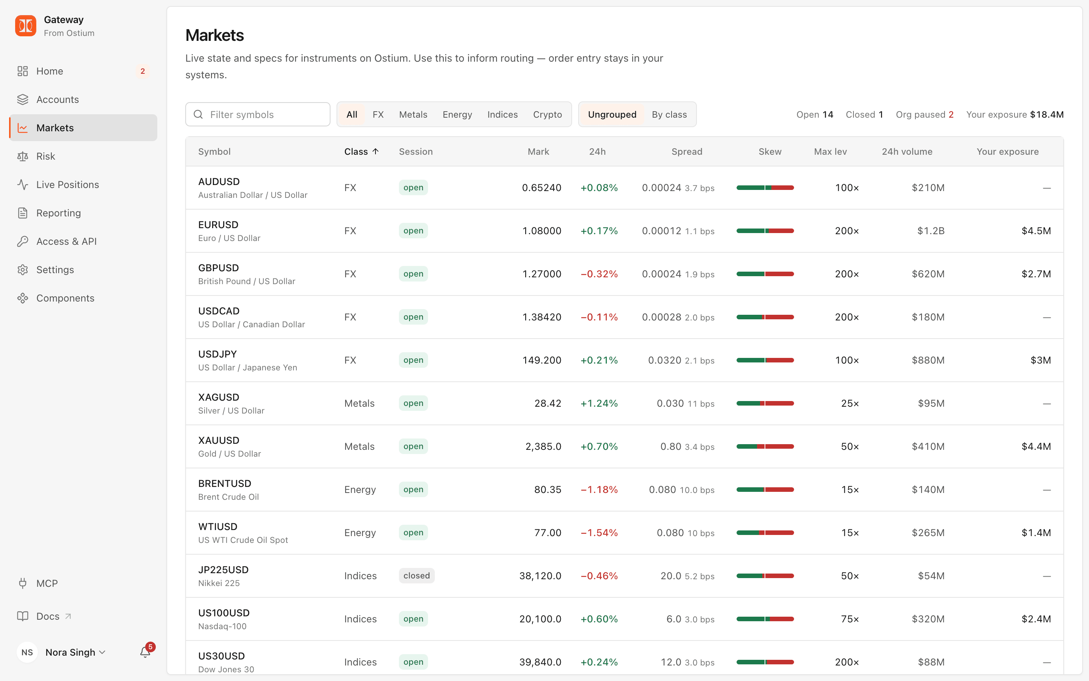1089x681 pixels.
Task: Open MCP from the sidebar
Action: pyautogui.click(x=83, y=583)
